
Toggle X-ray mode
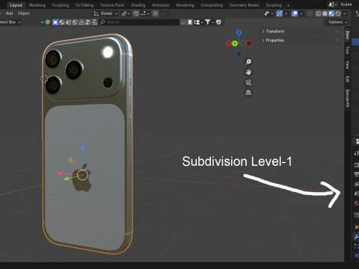click(x=310, y=13)
